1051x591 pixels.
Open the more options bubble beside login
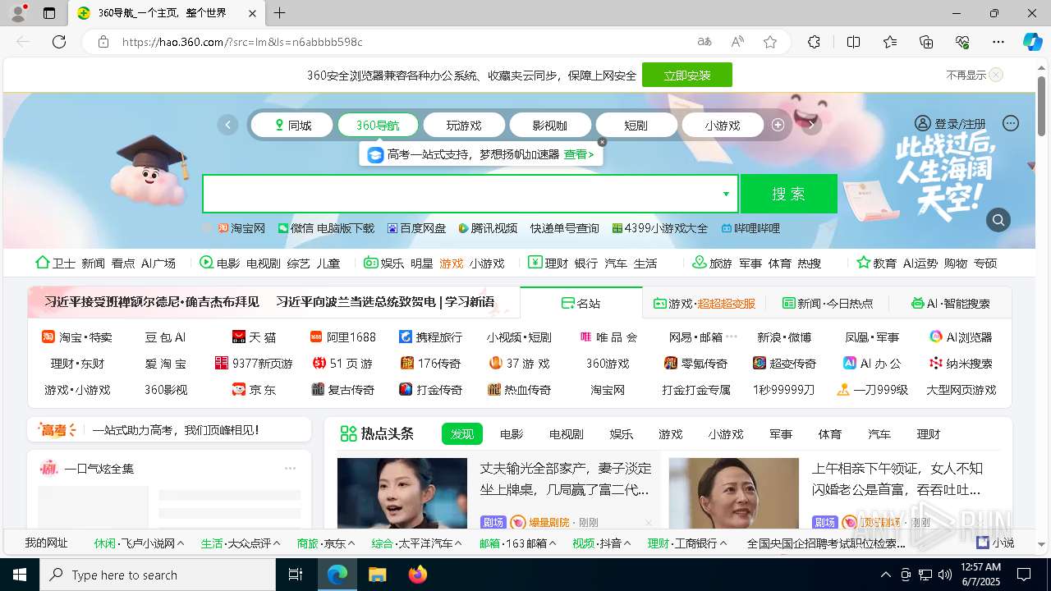point(1011,123)
